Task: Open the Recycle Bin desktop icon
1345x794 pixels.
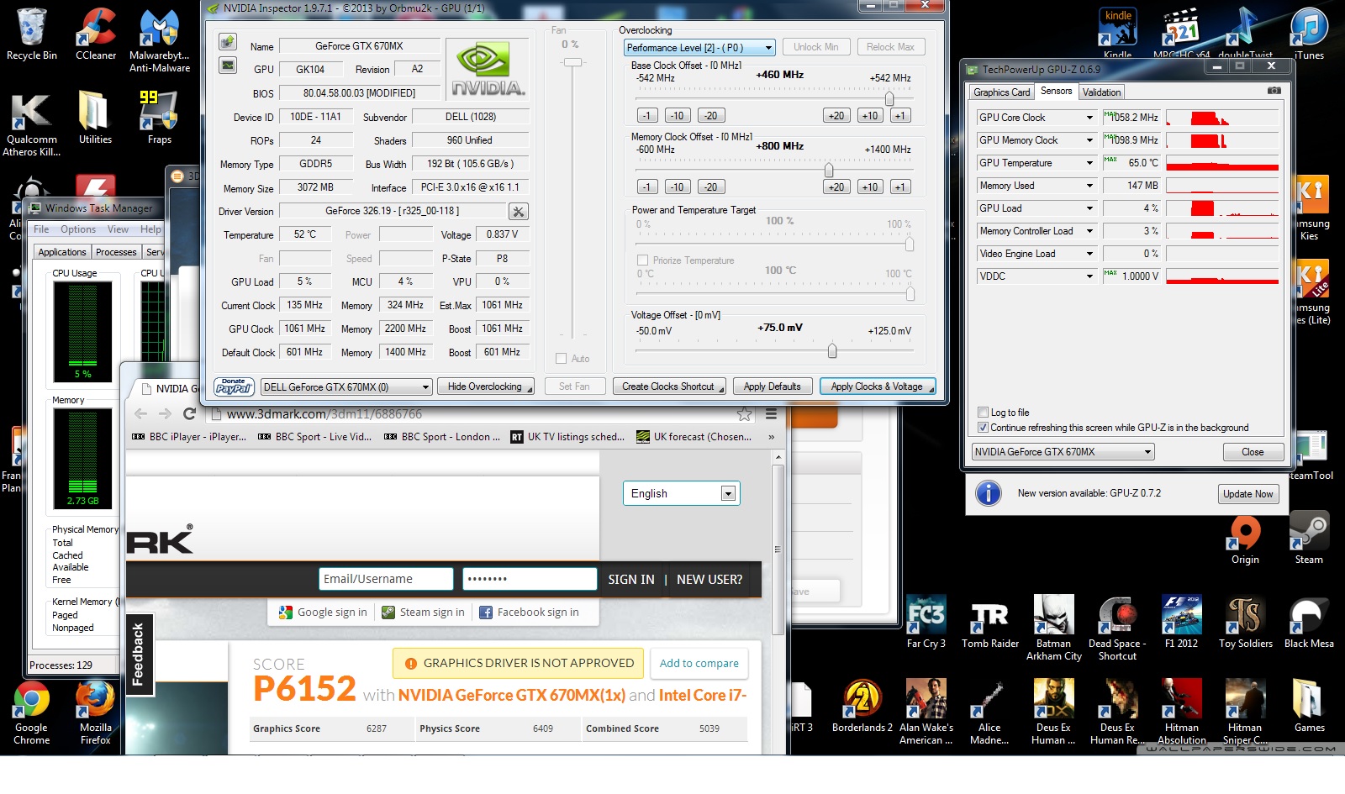Action: tap(32, 34)
